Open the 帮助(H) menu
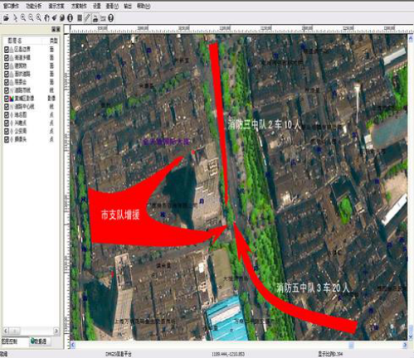 [144, 6]
